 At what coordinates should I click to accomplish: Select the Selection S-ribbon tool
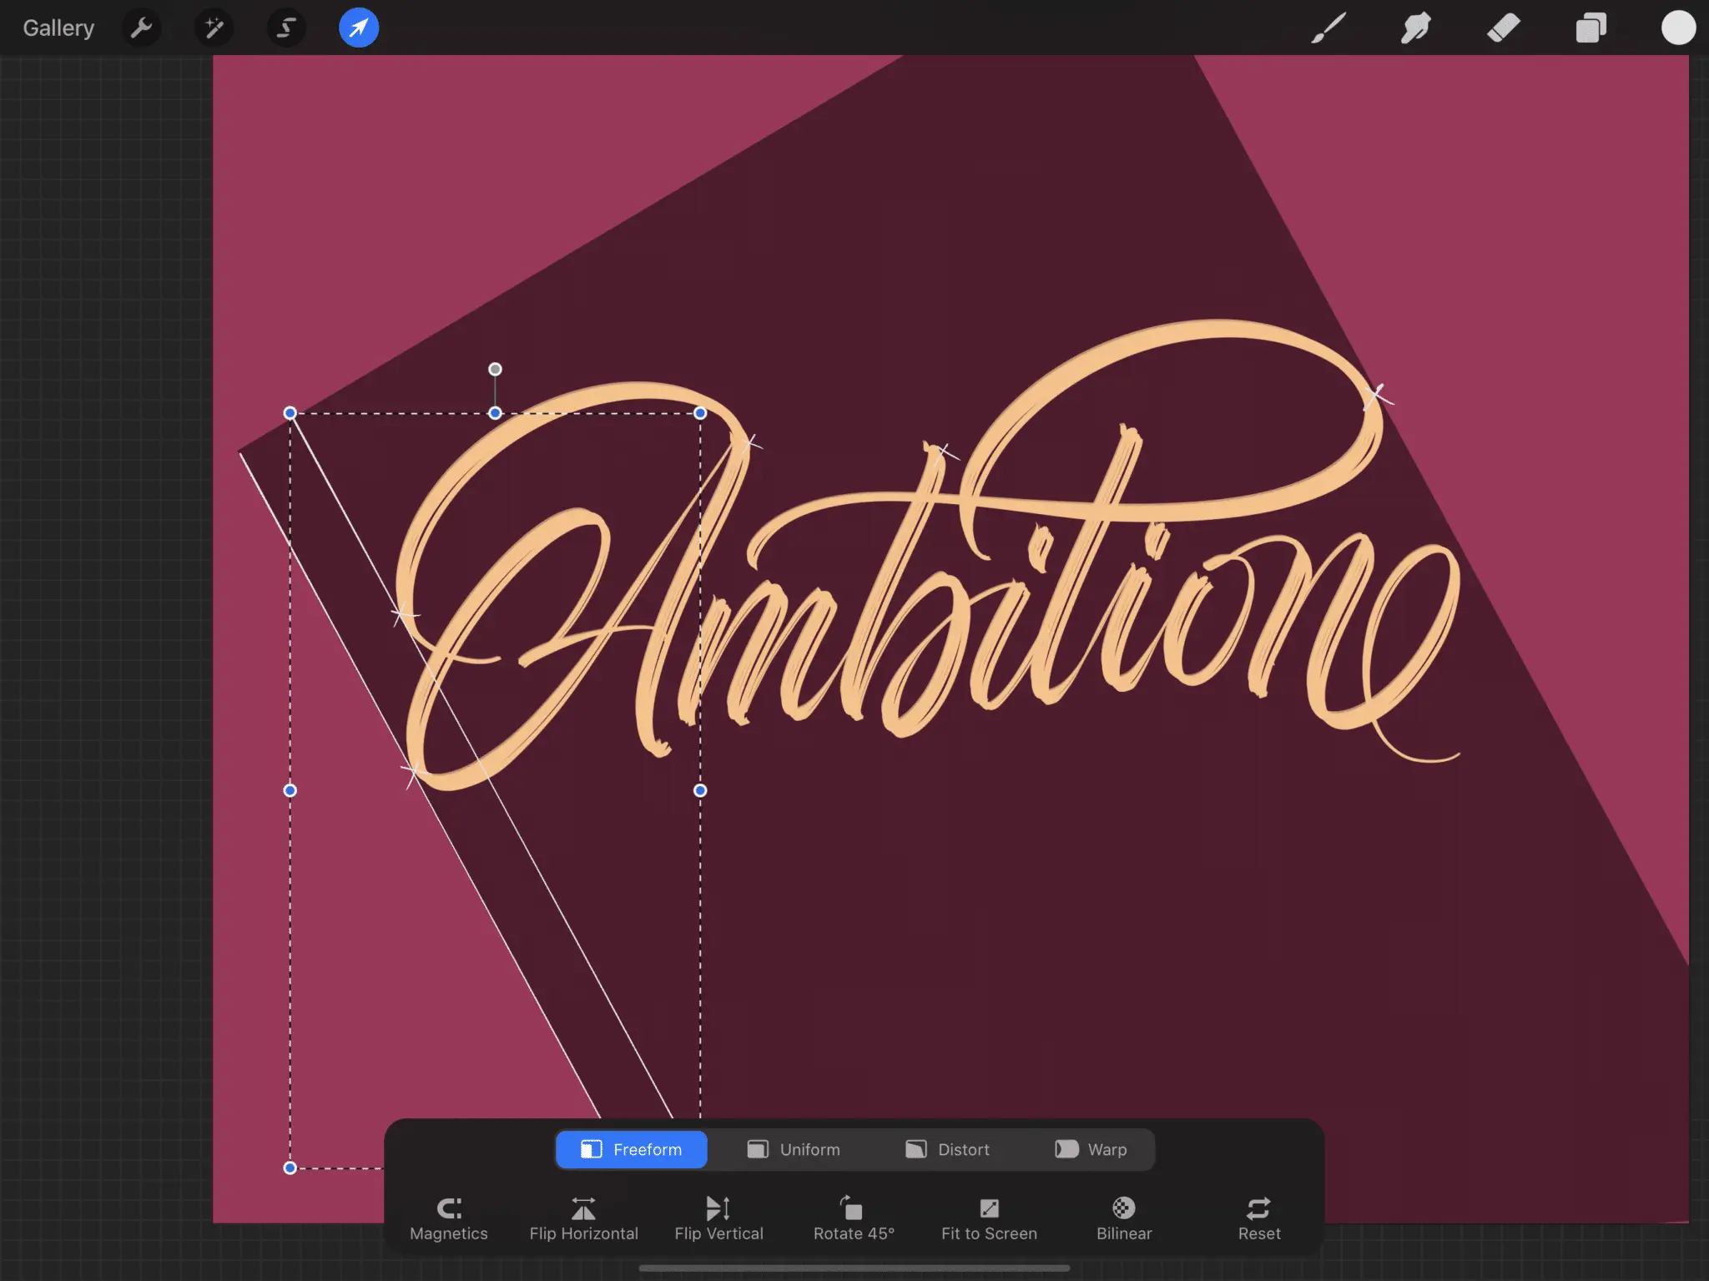click(x=285, y=28)
